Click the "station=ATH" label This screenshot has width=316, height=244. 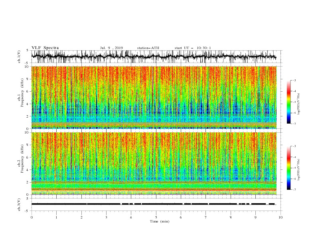(x=148, y=48)
